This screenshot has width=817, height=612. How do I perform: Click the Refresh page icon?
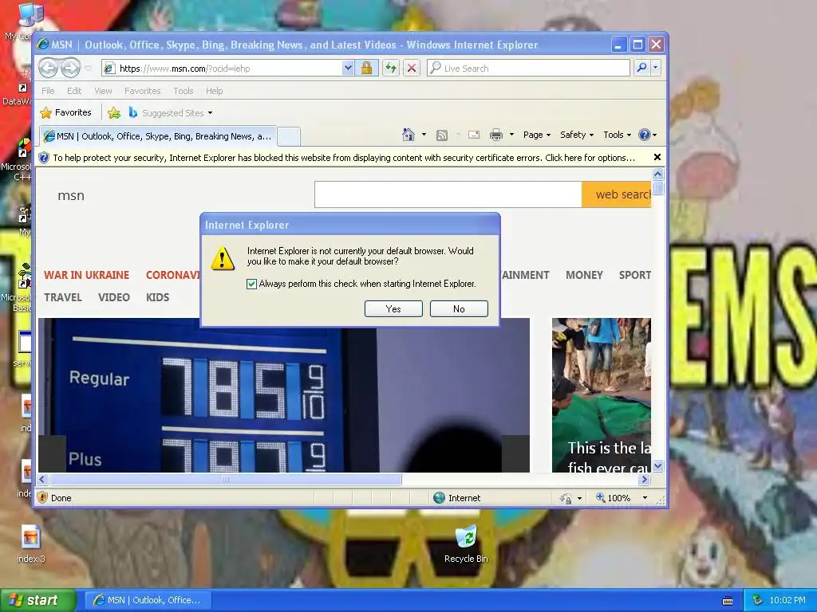click(391, 69)
